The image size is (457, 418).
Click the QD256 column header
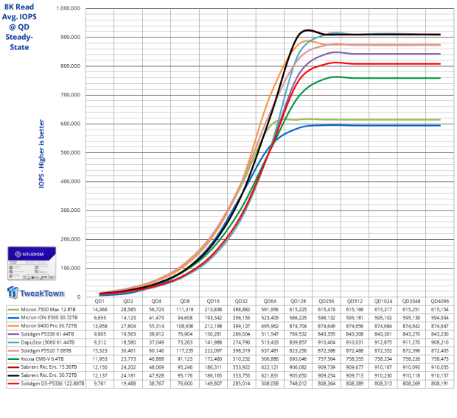pyautogui.click(x=327, y=301)
